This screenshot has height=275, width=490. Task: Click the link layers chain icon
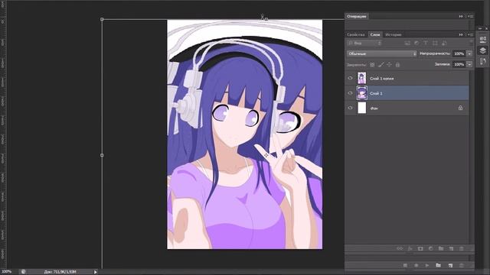[400, 248]
